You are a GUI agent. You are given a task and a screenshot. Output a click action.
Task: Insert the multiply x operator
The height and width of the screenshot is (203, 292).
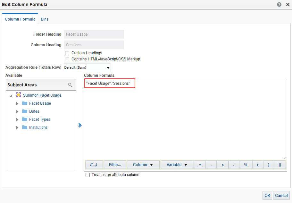tap(222, 164)
